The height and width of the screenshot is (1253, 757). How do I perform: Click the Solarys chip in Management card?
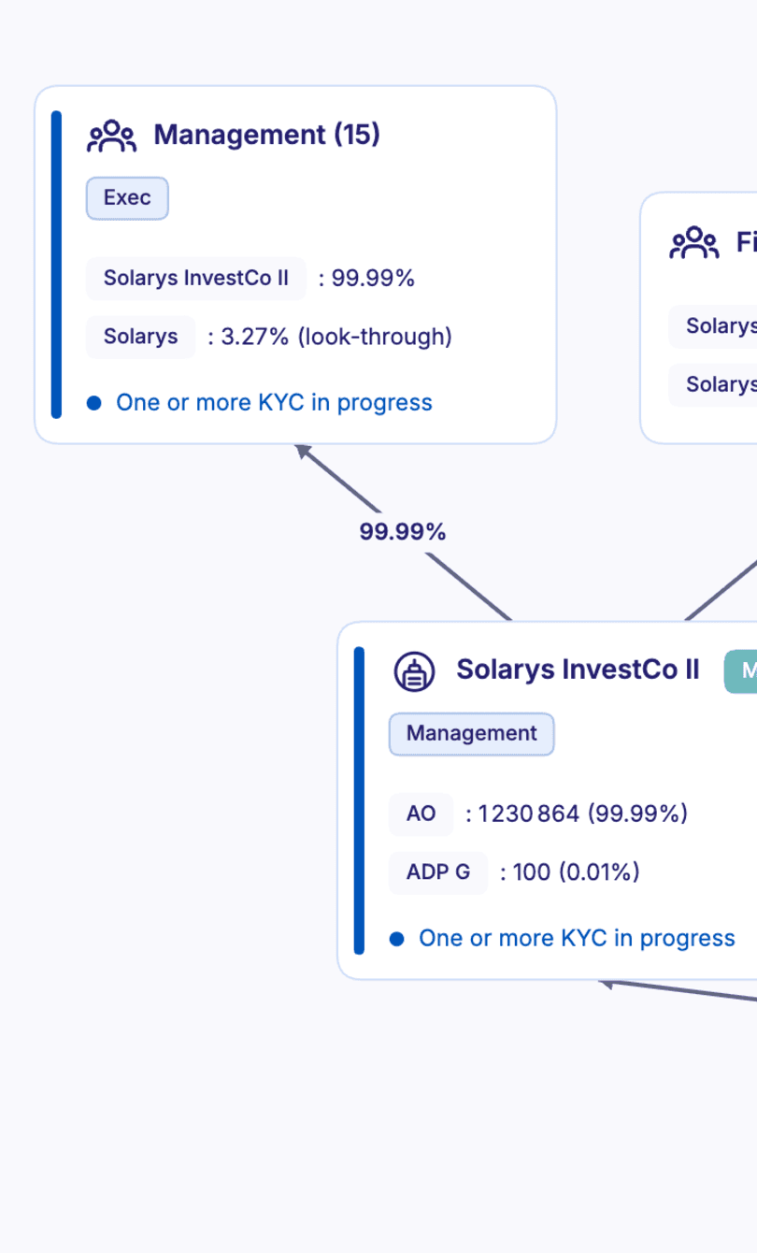[141, 337]
